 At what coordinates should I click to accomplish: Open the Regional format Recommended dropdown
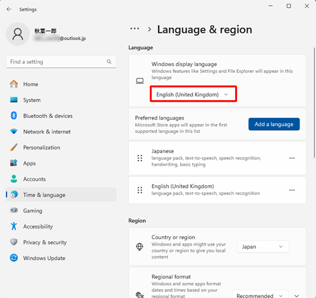click(x=260, y=294)
